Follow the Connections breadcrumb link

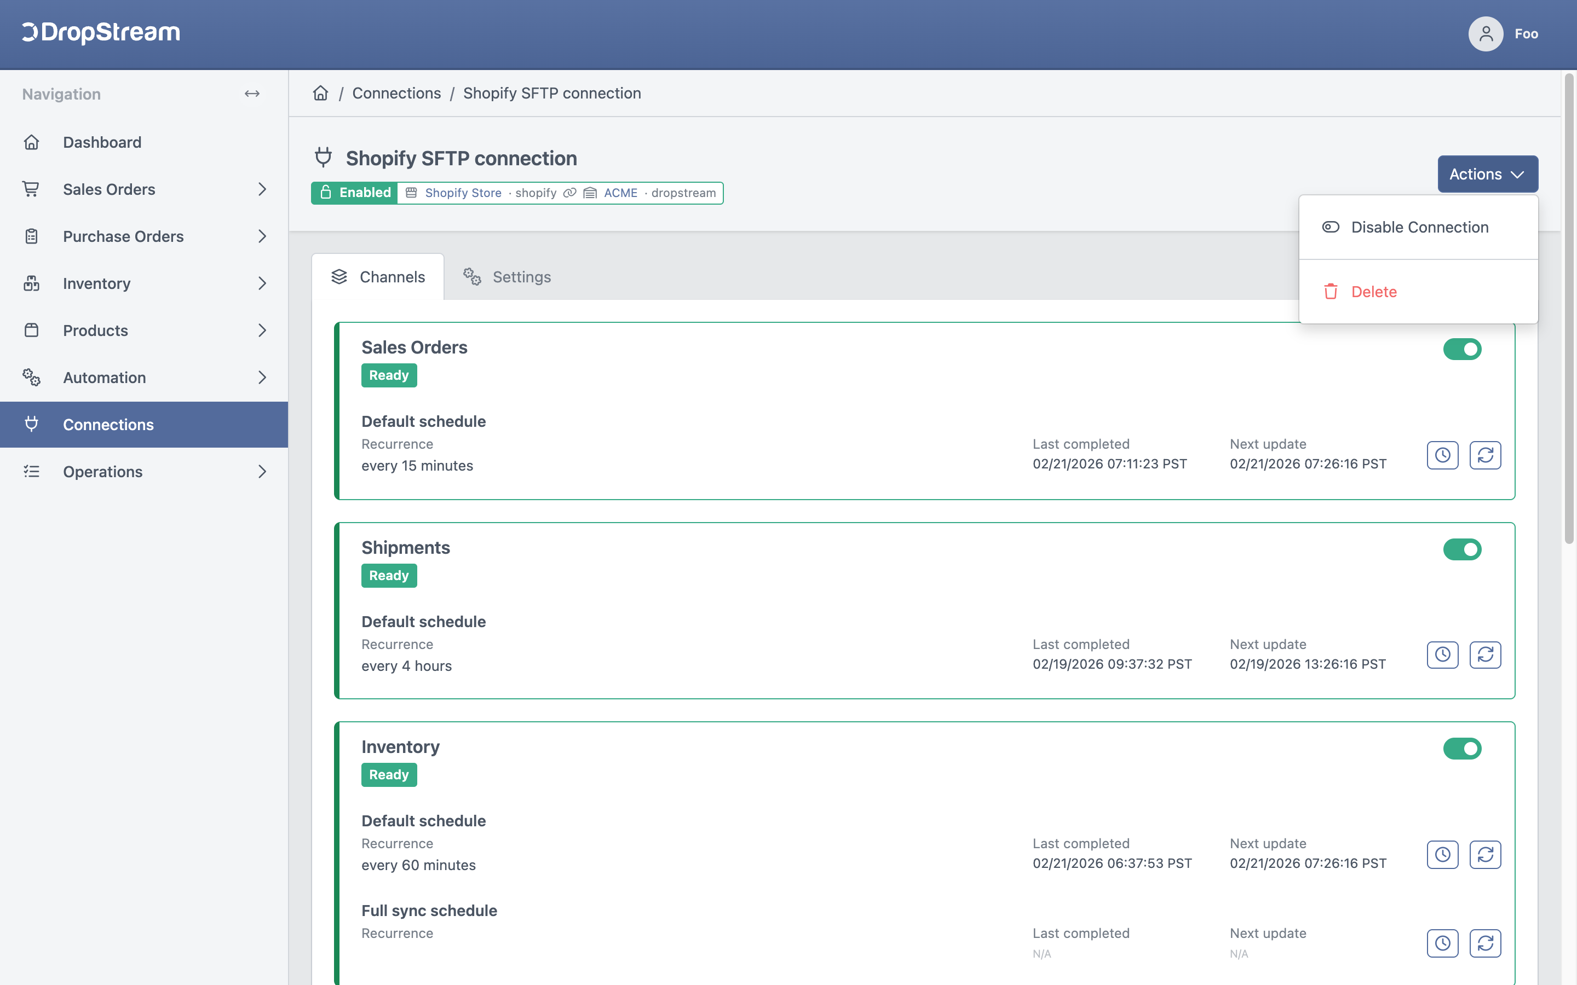point(396,93)
